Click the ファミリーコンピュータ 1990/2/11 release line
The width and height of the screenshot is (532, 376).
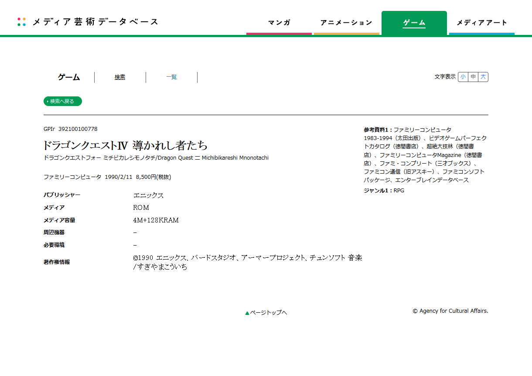(x=107, y=177)
